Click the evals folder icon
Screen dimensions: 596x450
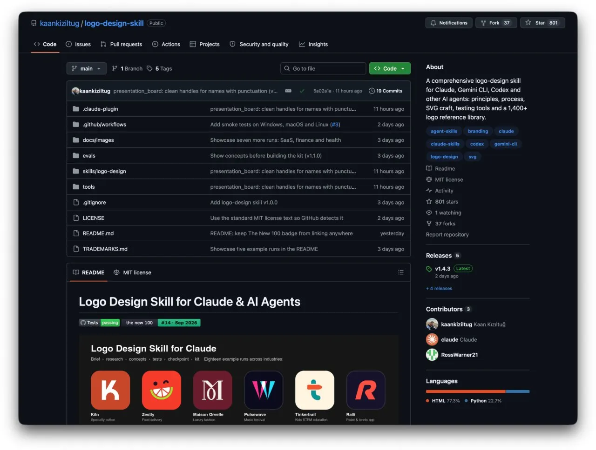click(76, 156)
